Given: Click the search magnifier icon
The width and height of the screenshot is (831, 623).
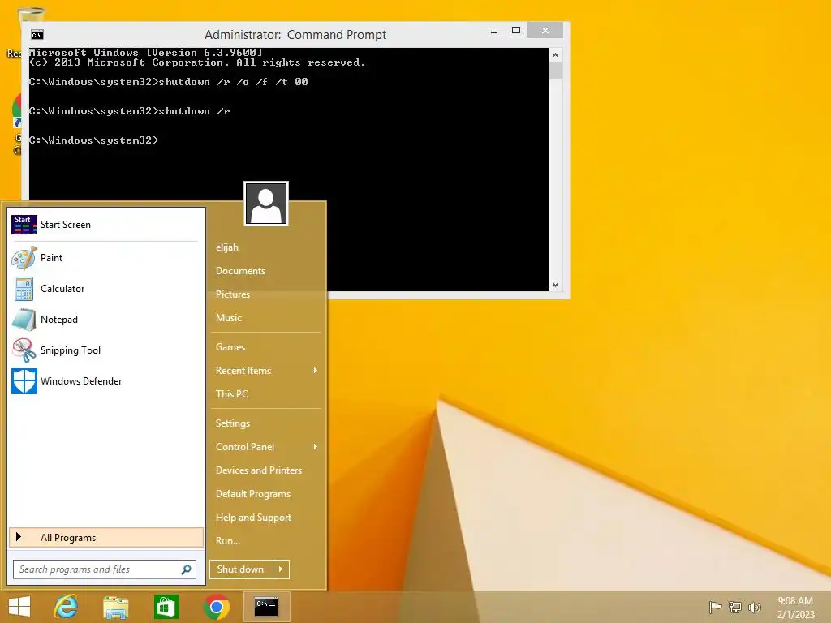Looking at the screenshot, I should pos(186,569).
